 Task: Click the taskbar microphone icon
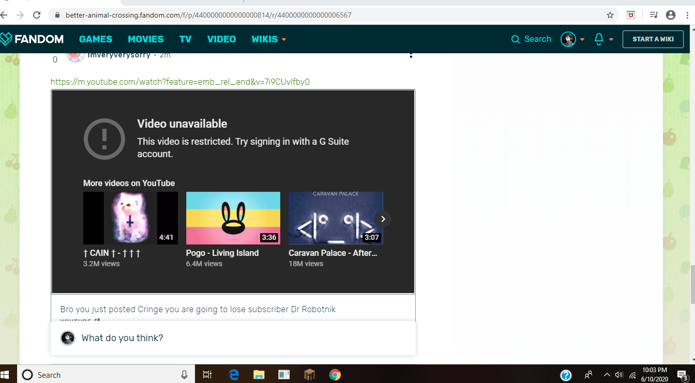(x=184, y=375)
